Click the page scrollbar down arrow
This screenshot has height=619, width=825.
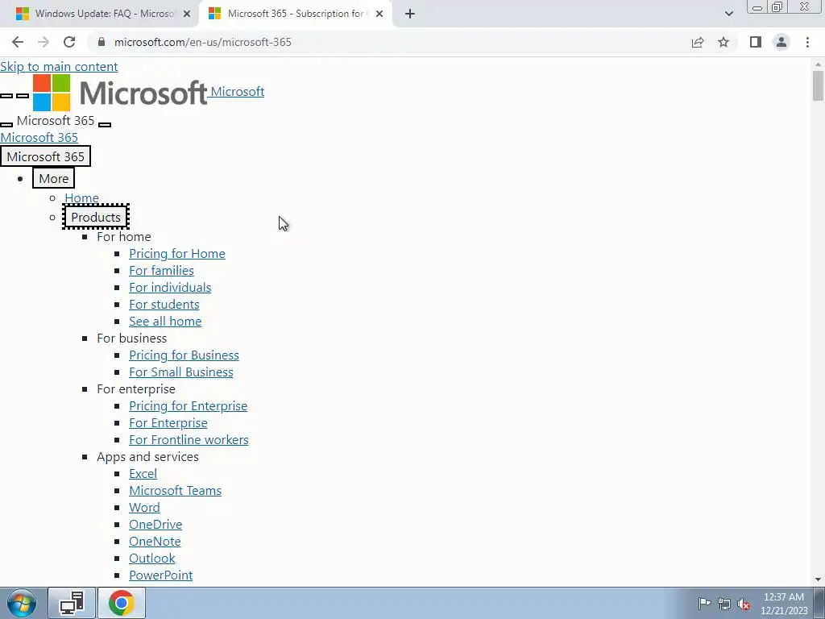pyautogui.click(x=818, y=580)
